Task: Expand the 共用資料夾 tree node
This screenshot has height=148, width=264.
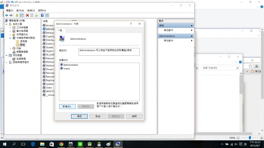Action: click(x=10, y=35)
